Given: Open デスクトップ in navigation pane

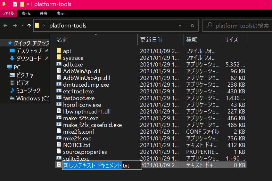Looking at the screenshot, I should (29, 51).
